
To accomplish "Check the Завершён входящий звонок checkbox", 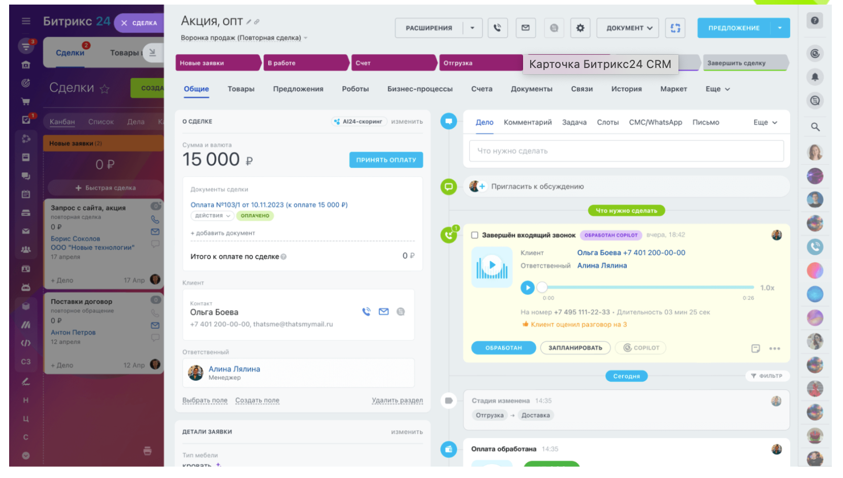I will (474, 235).
